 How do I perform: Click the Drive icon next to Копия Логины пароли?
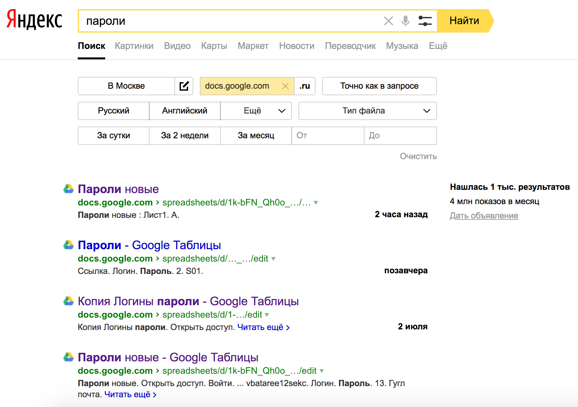coord(68,301)
